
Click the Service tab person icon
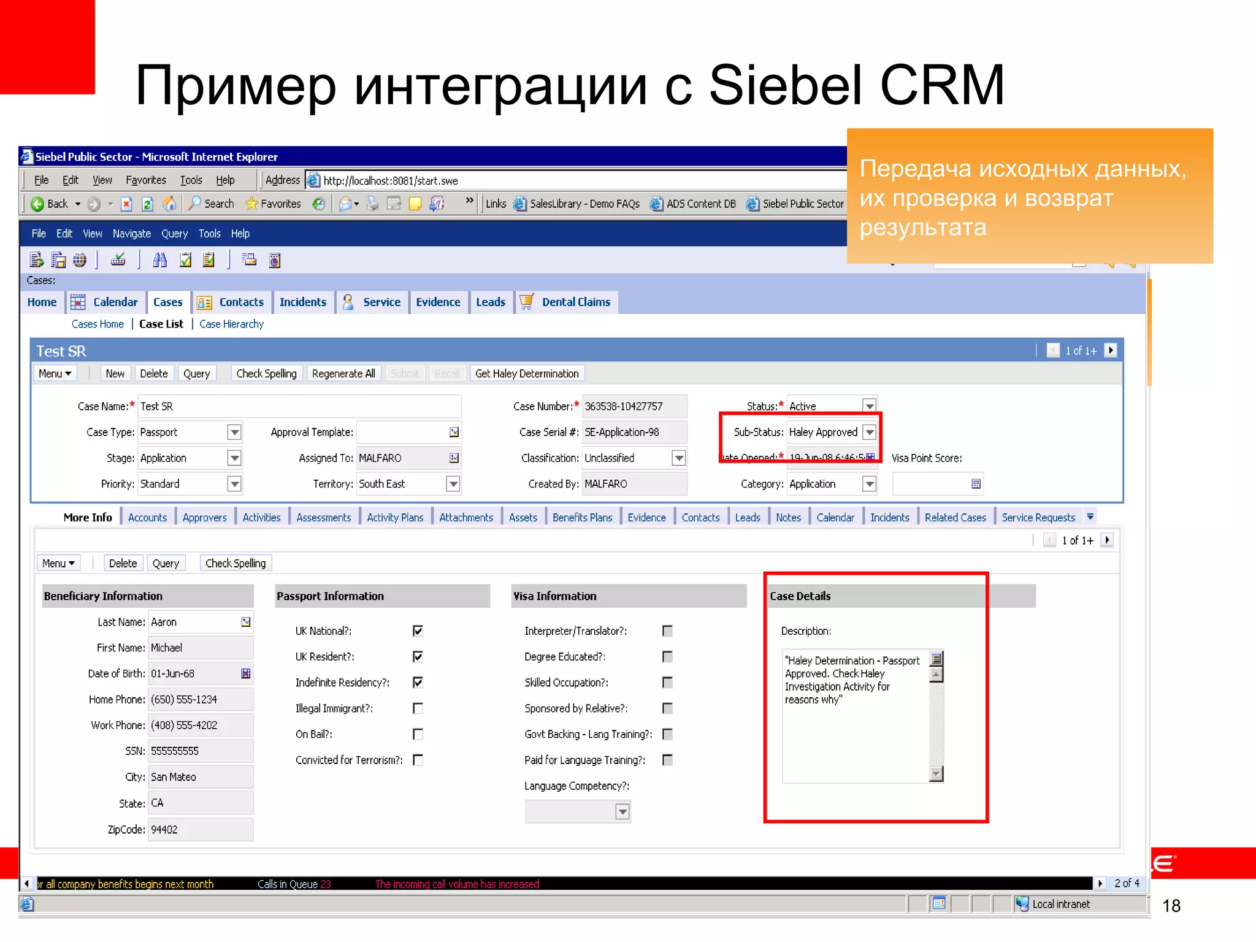(x=348, y=302)
